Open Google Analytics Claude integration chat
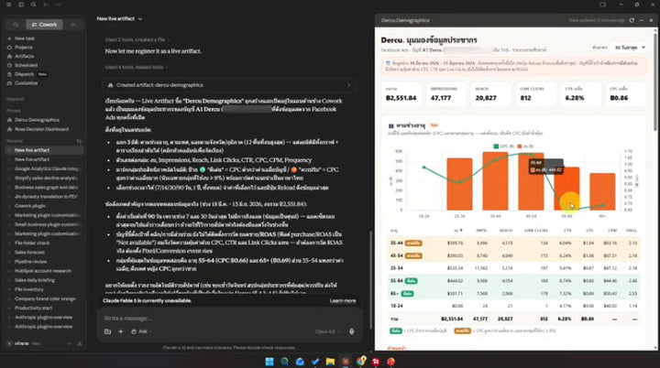Screen dimensions: 660x368 (44, 168)
